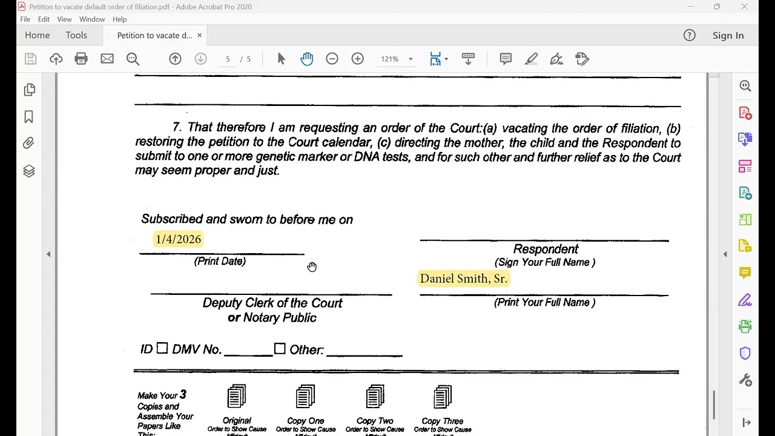
Task: Open the File menu
Action: pos(25,19)
